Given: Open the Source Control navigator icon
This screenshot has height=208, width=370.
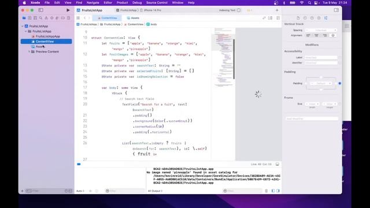Looking at the screenshot, I should click(x=29, y=18).
